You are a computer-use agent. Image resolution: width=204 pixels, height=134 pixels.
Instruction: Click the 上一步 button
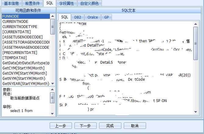[x=61, y=126]
